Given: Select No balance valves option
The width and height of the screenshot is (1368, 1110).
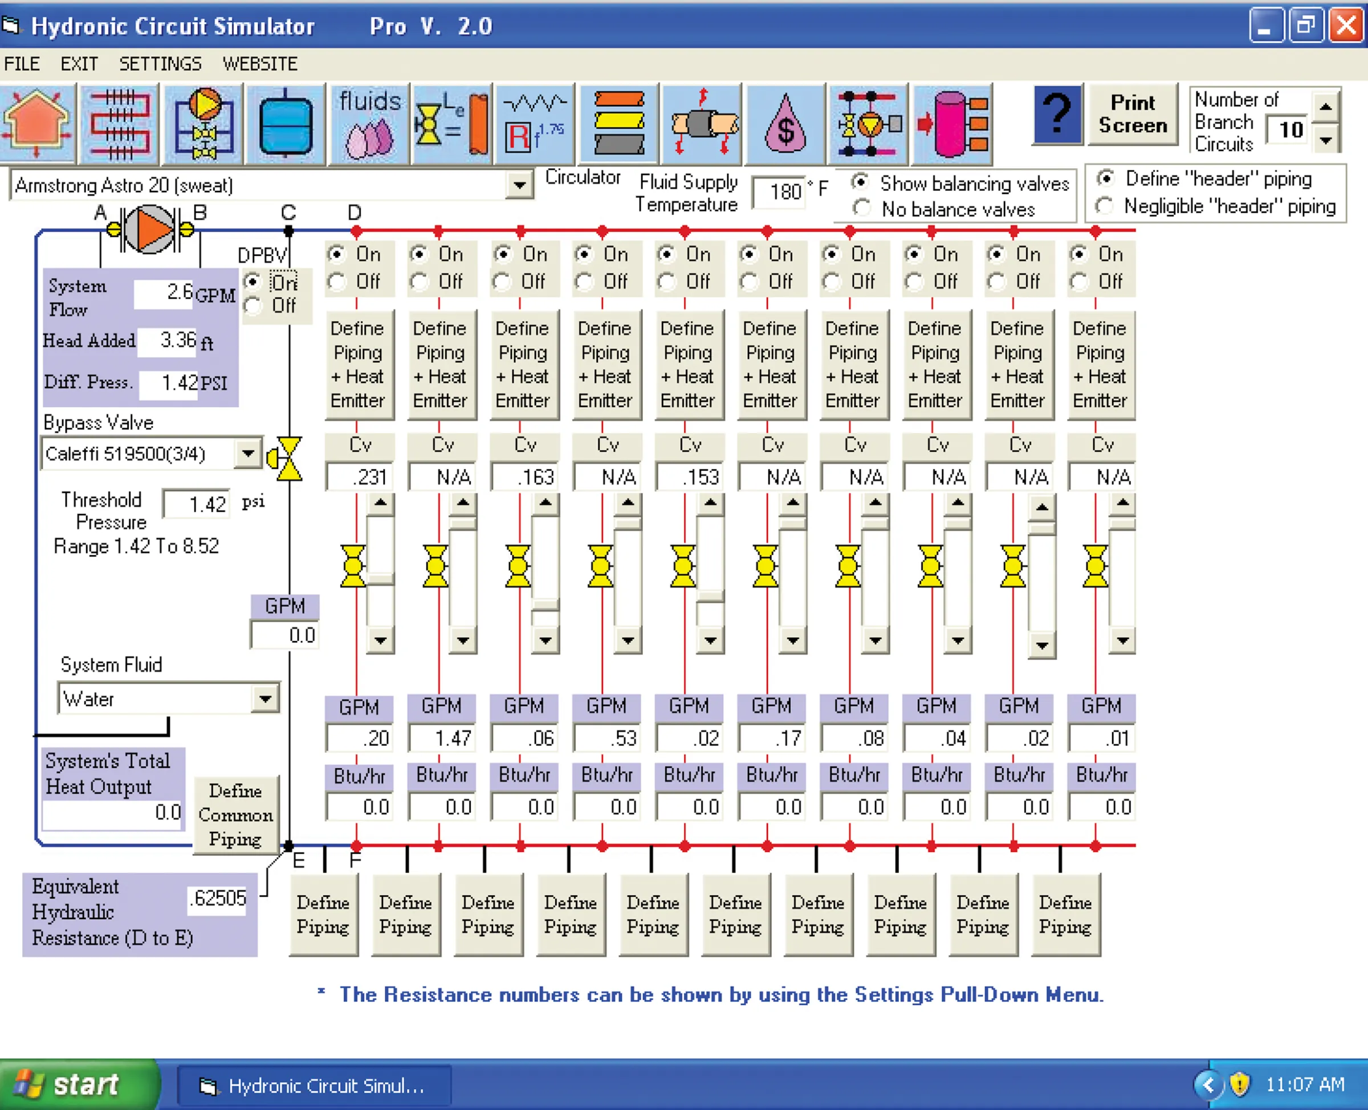Looking at the screenshot, I should (x=862, y=208).
